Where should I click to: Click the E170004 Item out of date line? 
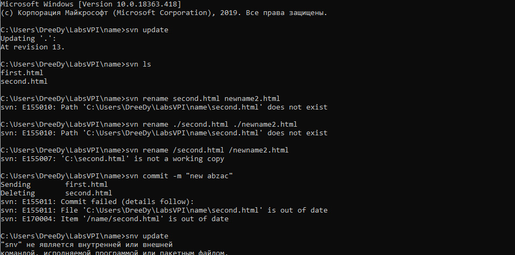(115, 219)
